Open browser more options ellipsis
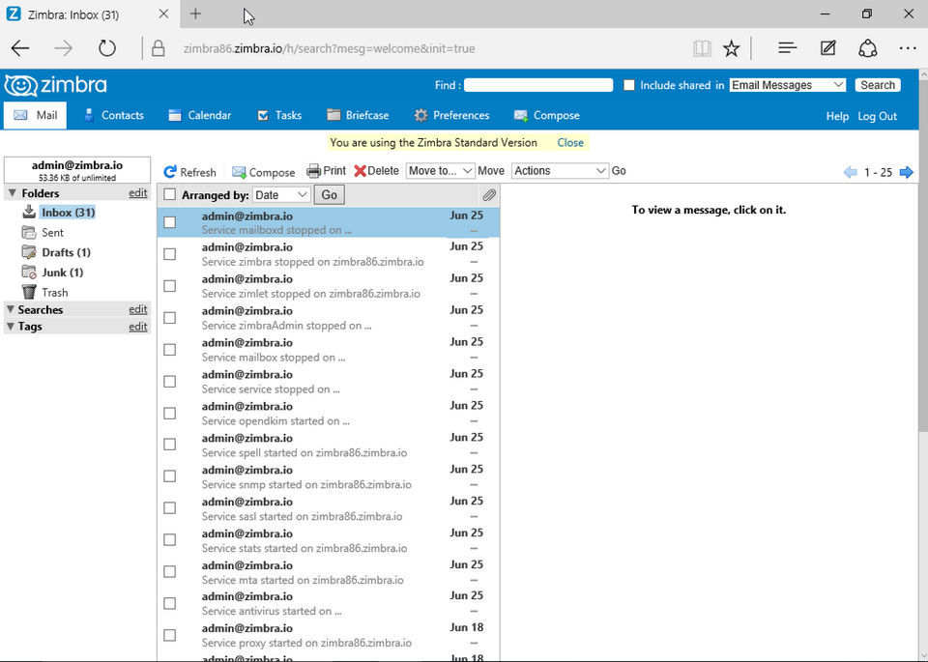 (908, 48)
